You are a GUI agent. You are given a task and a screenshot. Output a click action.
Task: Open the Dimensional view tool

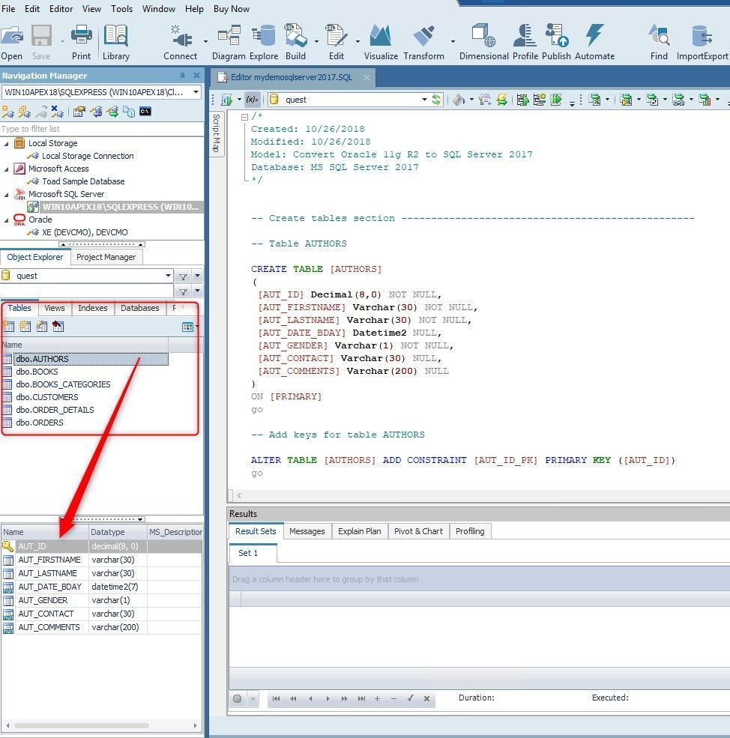[x=483, y=43]
